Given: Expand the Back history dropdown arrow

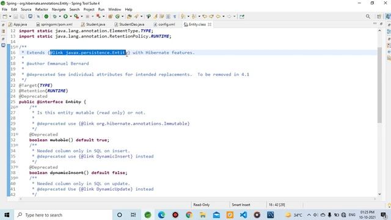Looking at the screenshot, I should tap(224, 16).
